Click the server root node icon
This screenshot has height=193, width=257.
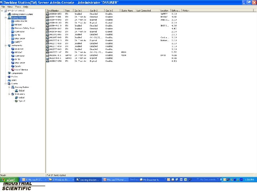6,11
